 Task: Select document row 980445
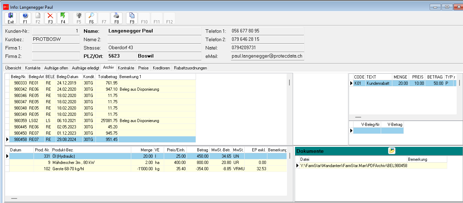point(100,127)
